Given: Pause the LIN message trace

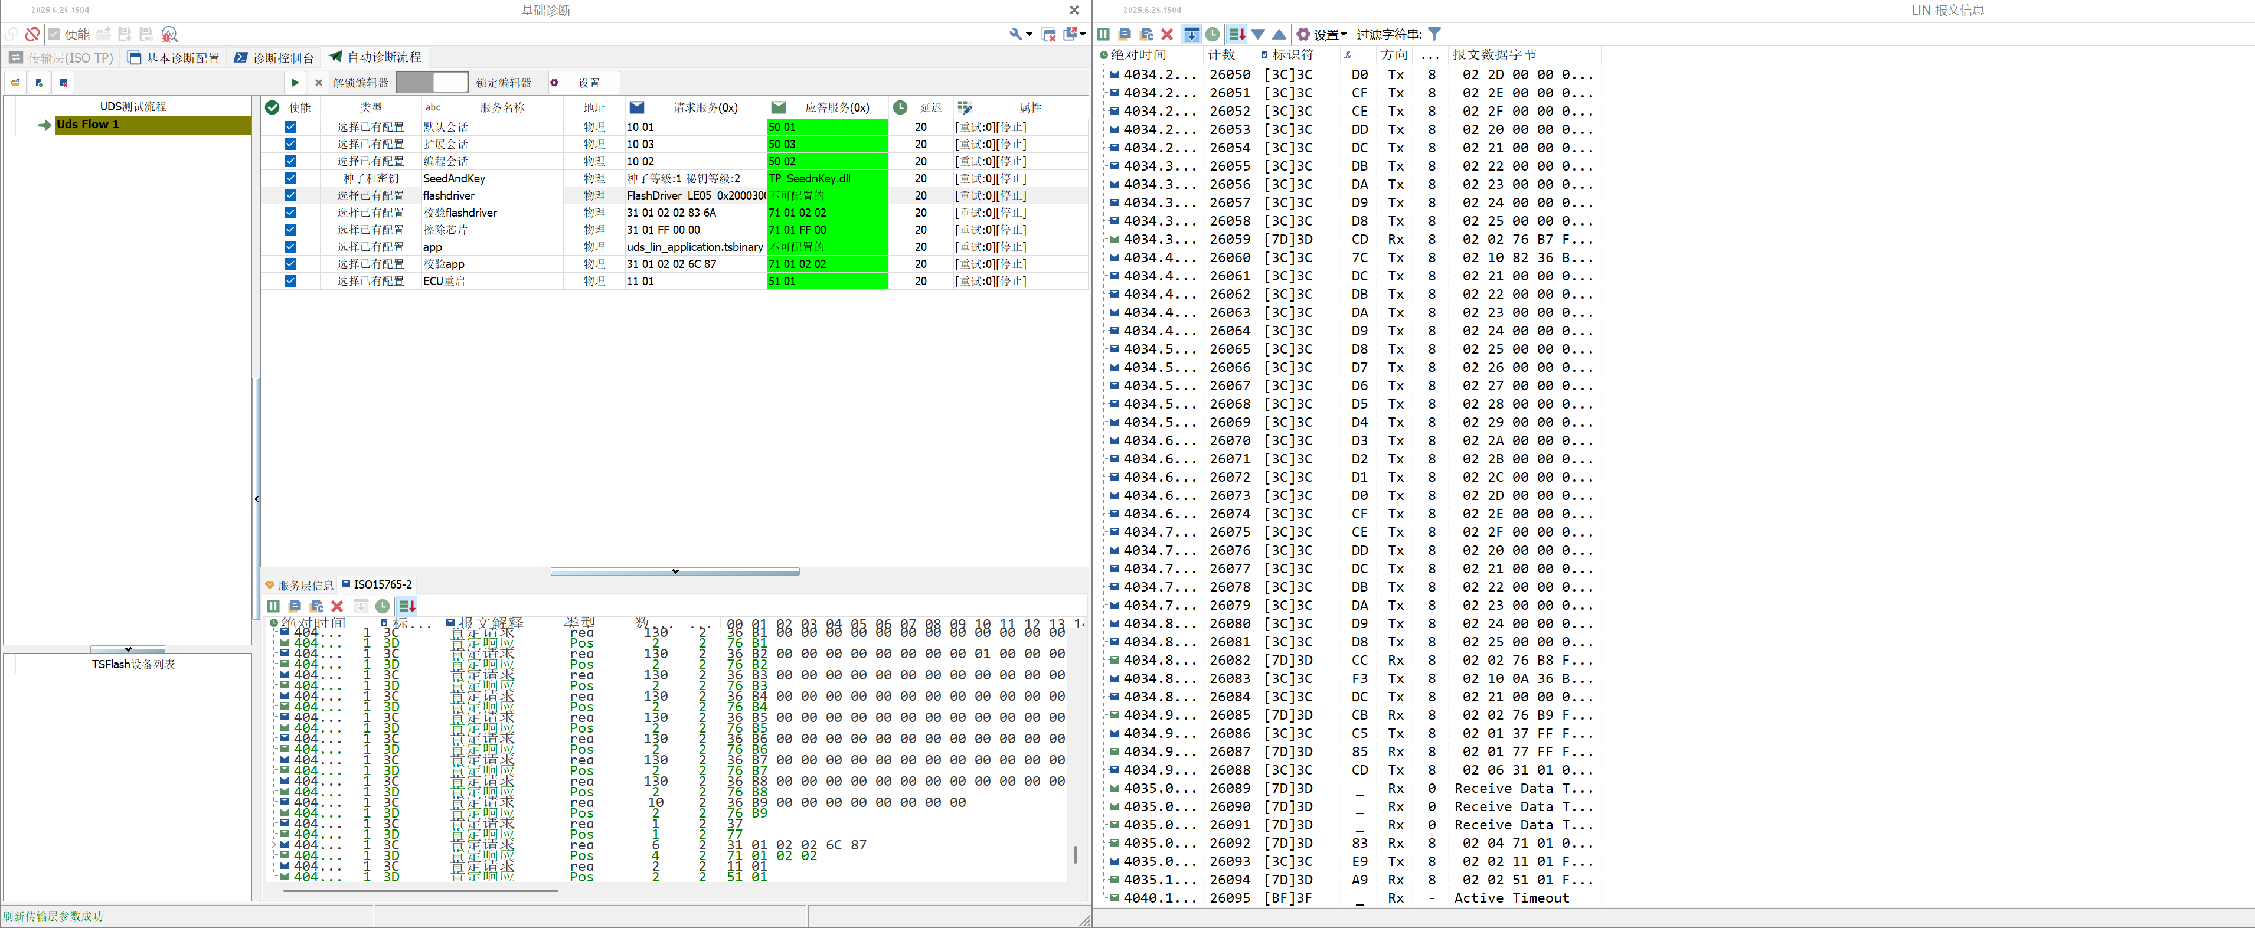Looking at the screenshot, I should point(1103,34).
